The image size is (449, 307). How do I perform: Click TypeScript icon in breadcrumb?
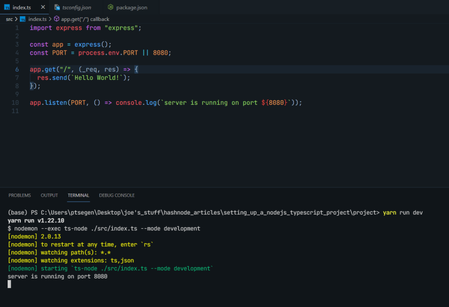pyautogui.click(x=22, y=19)
